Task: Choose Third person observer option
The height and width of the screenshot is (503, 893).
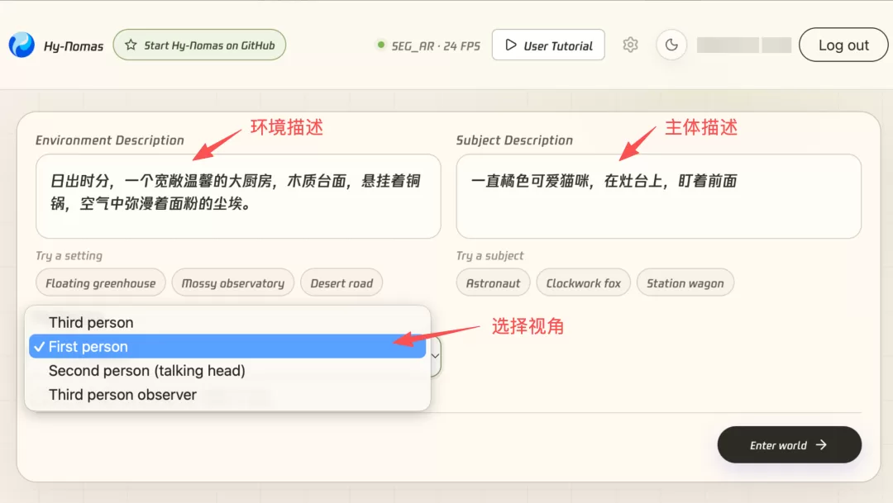Action: tap(227, 394)
